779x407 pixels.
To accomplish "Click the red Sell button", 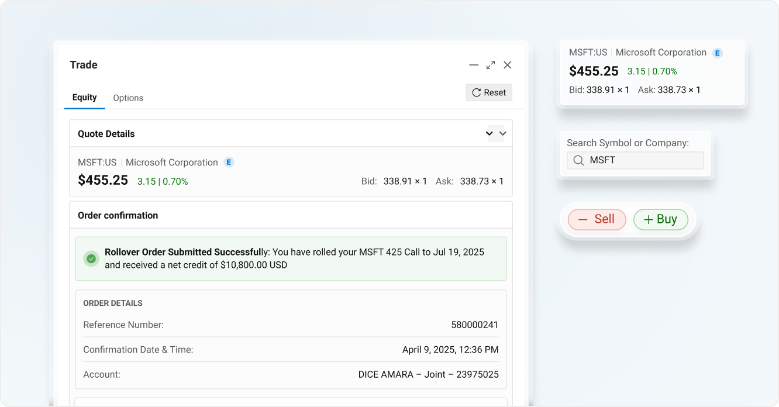I will click(x=597, y=219).
